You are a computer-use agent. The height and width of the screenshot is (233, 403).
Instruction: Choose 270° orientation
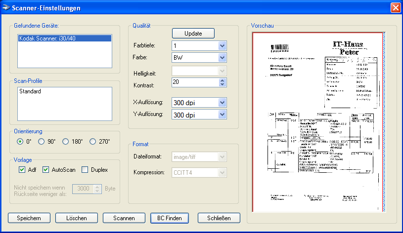(x=93, y=141)
